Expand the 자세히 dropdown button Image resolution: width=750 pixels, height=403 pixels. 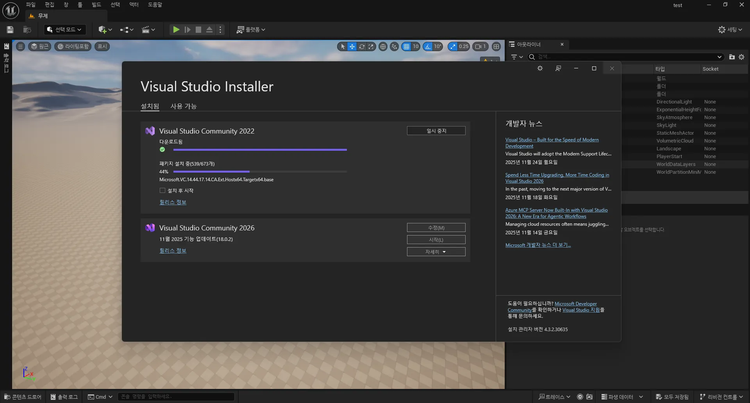pyautogui.click(x=436, y=252)
